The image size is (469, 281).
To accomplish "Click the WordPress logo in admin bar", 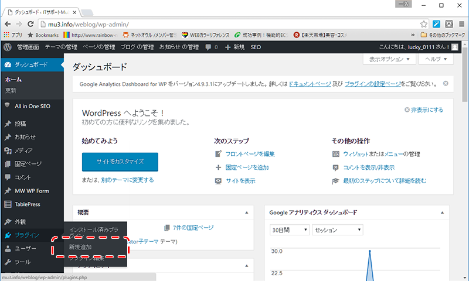I will 8,47.
